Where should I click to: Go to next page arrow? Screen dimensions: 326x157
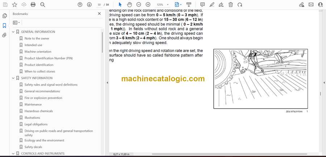pyautogui.click(x=89, y=5)
